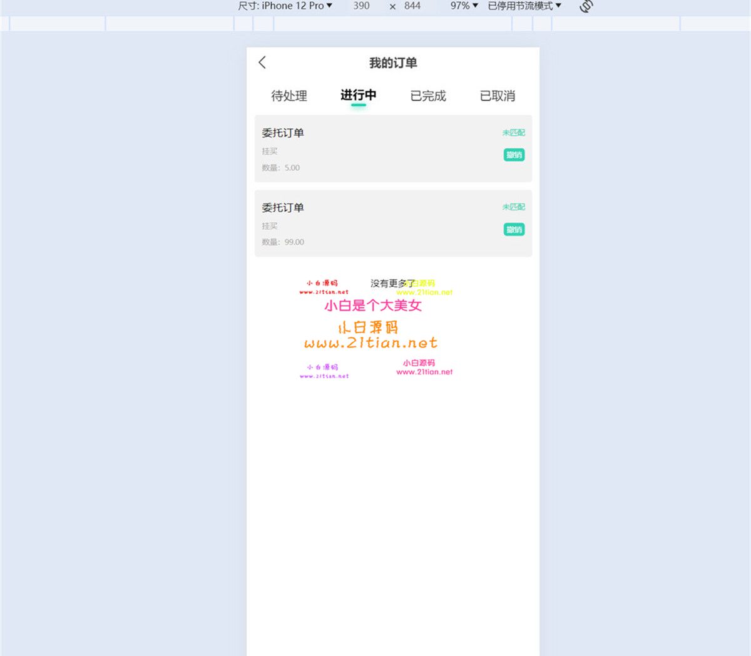Image resolution: width=751 pixels, height=656 pixels.
Task: Click 未匹配 status on the first order
Action: tap(513, 133)
